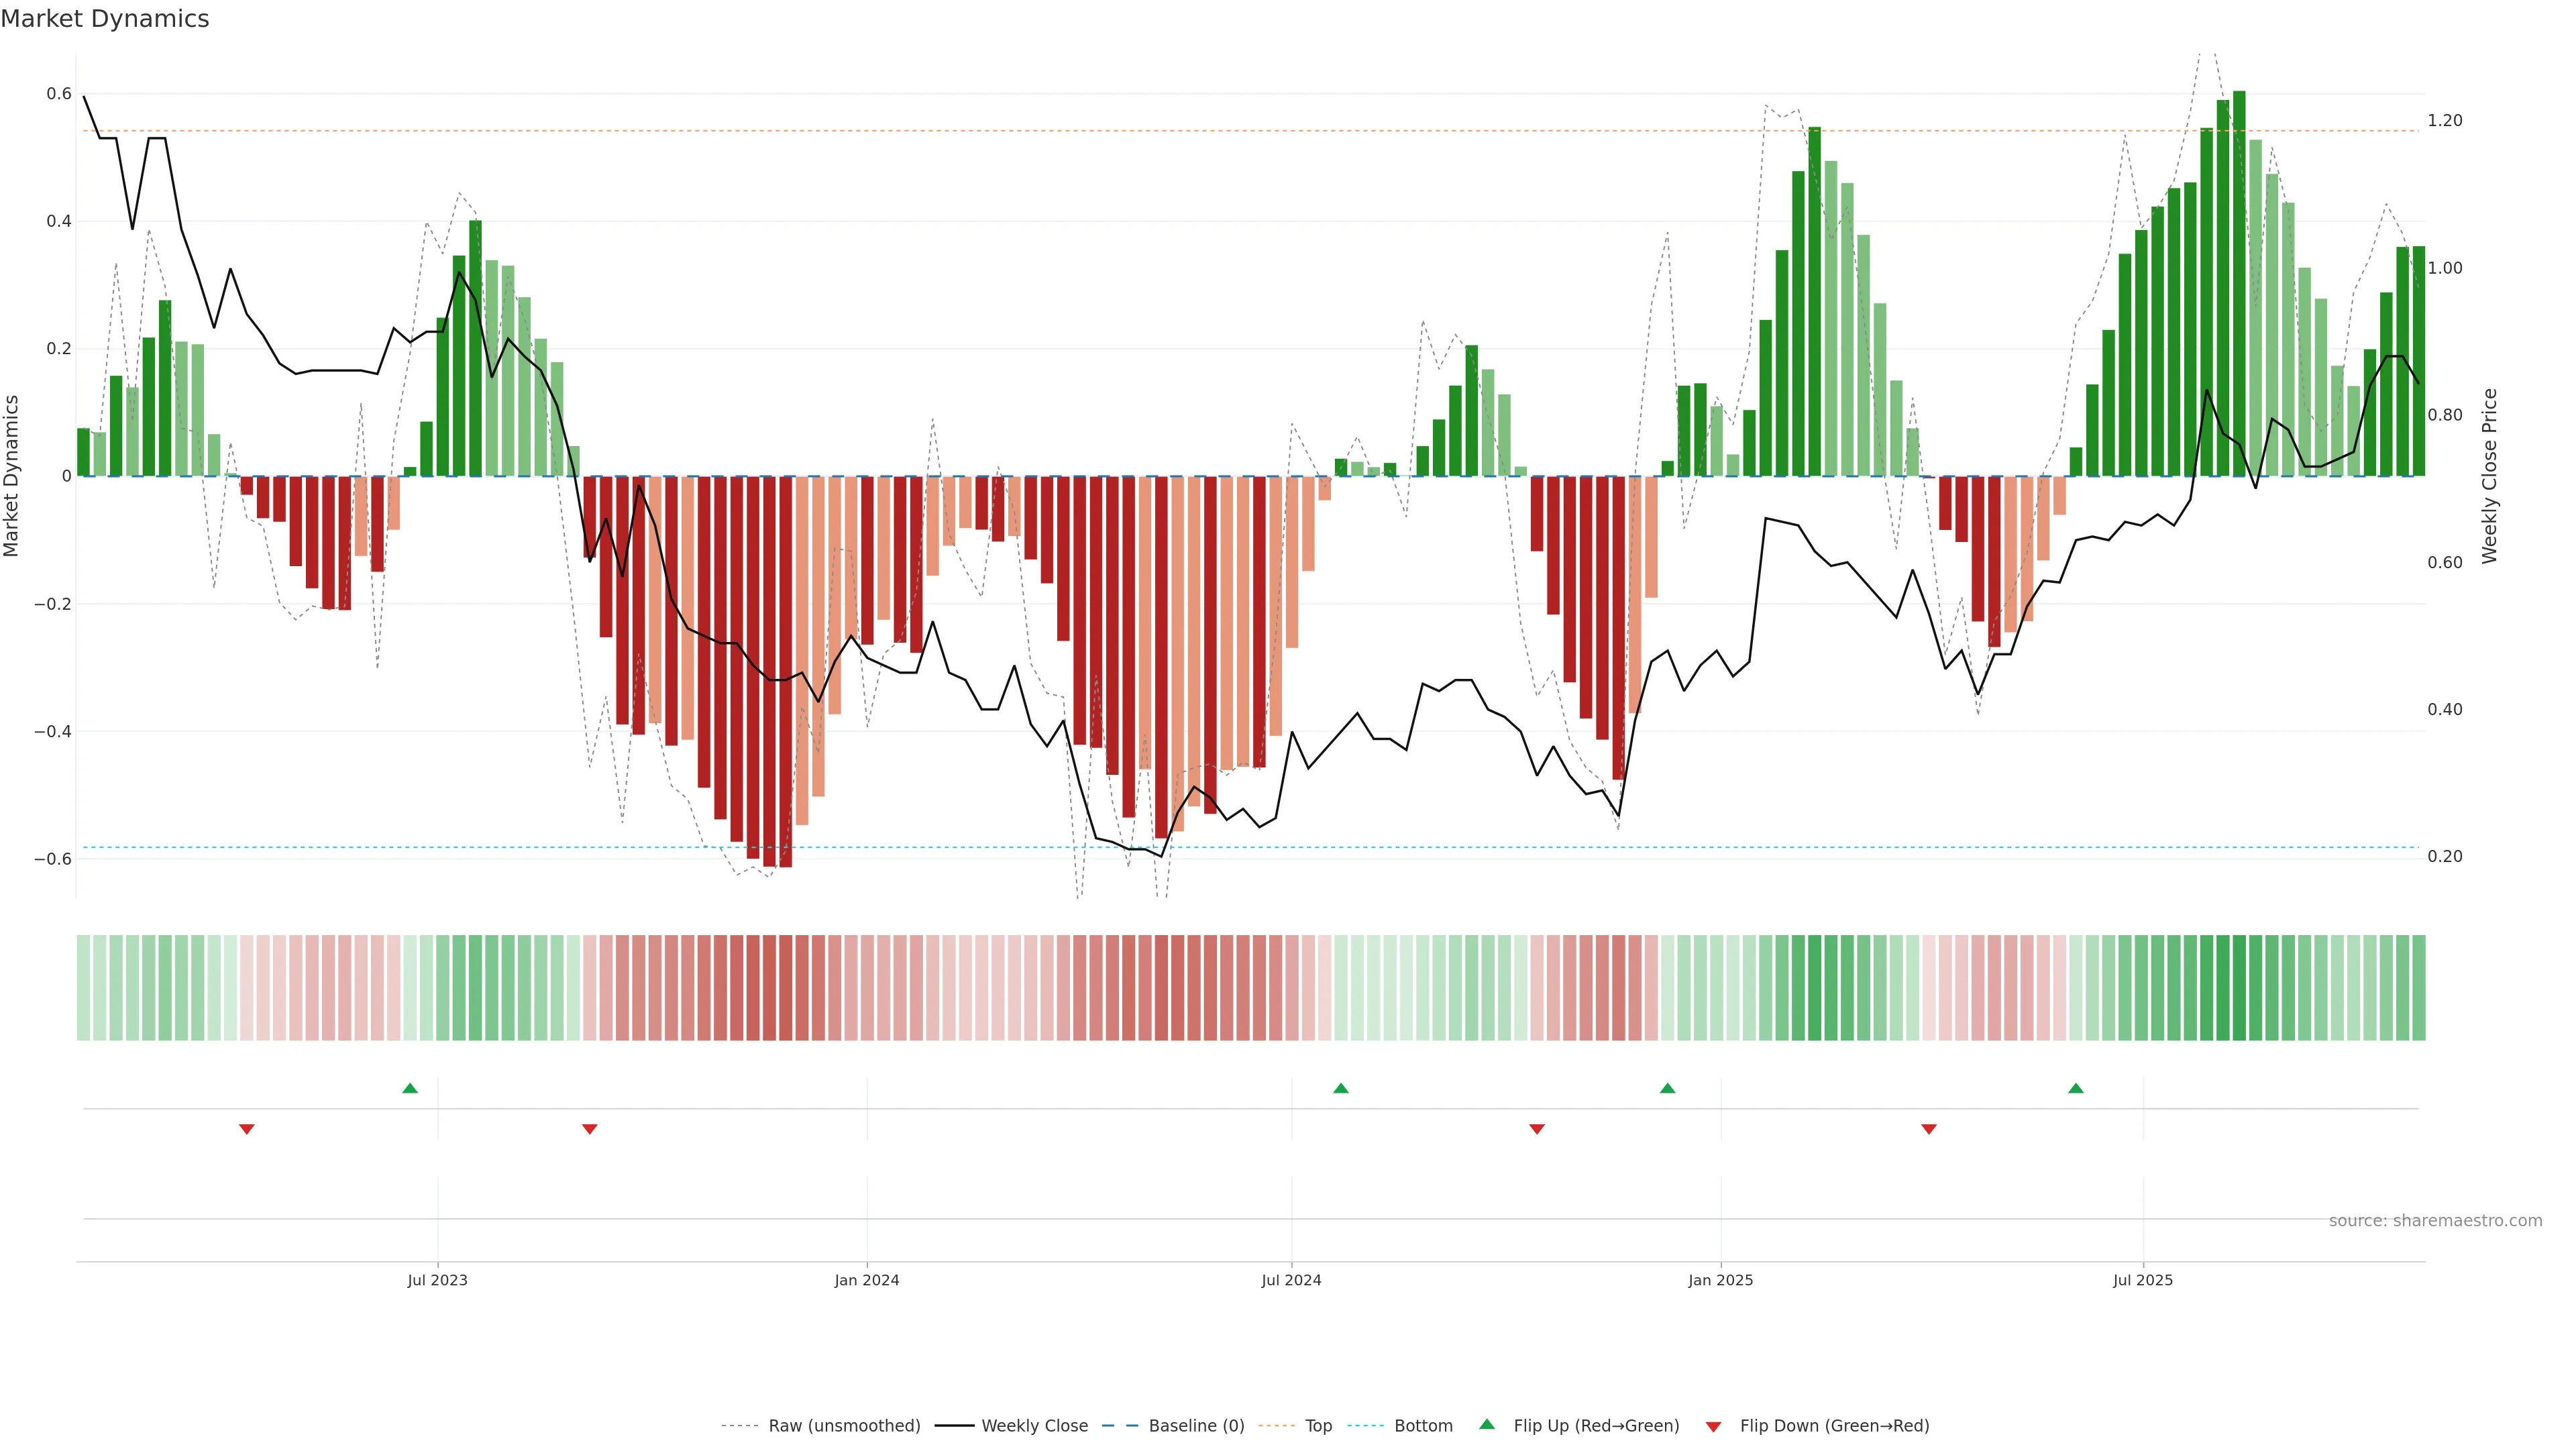This screenshot has height=1449, width=2576.
Task: Toggle the Weekly Close legend entry
Action: click(1034, 1426)
